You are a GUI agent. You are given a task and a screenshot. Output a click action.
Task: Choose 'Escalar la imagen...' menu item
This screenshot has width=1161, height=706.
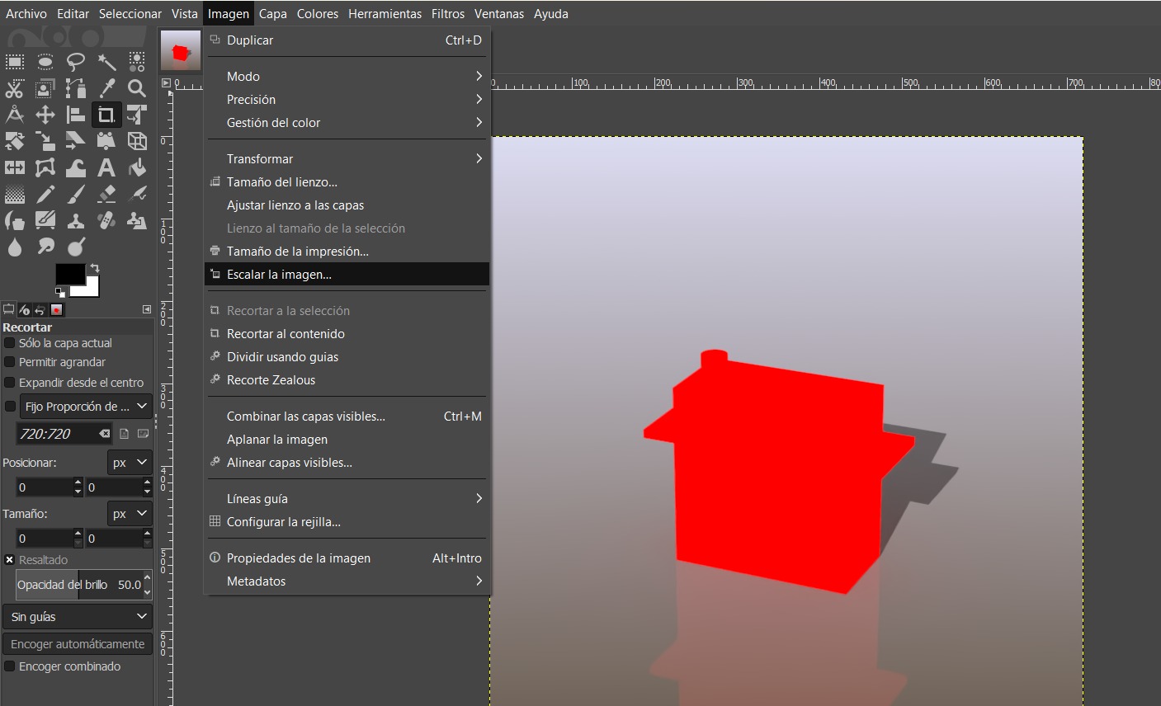[x=347, y=275]
